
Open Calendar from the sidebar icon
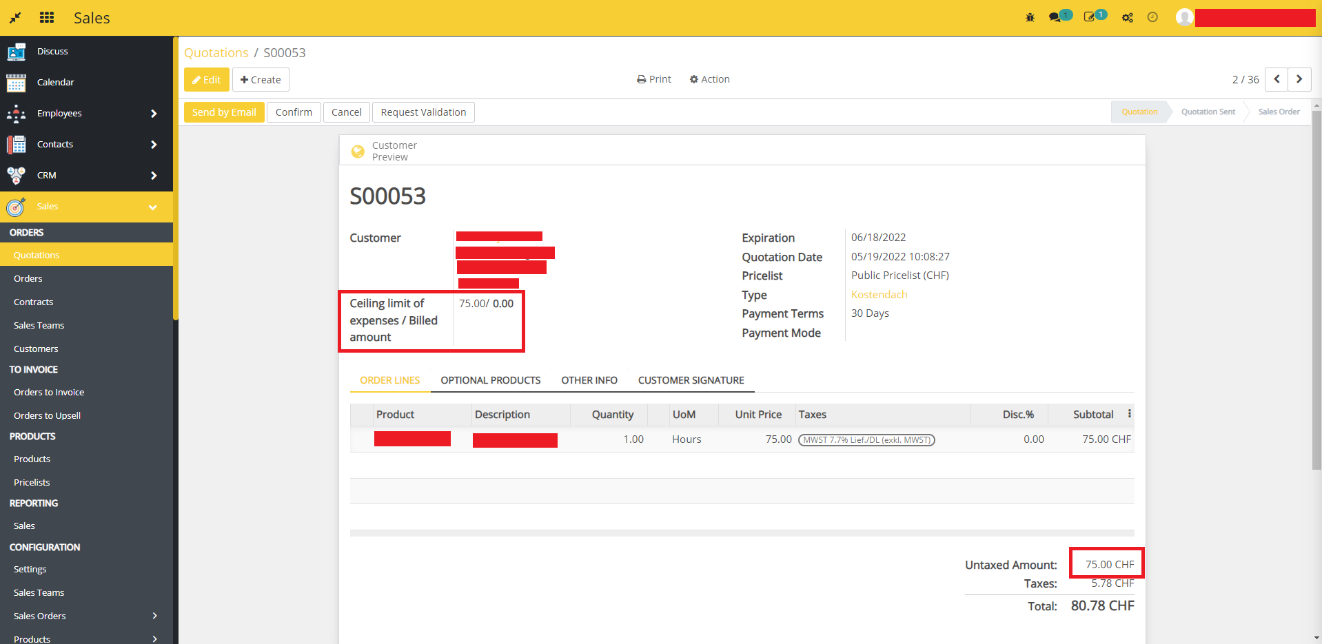[x=17, y=83]
